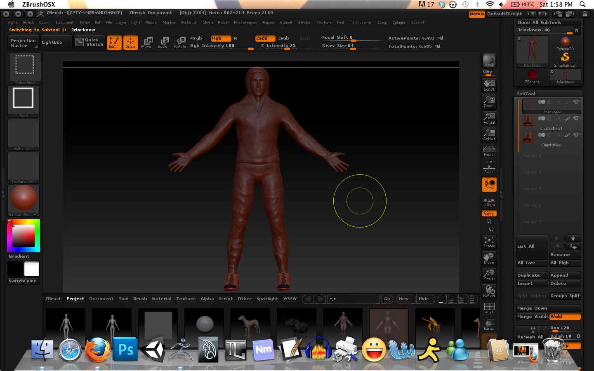This screenshot has width=594, height=371.
Task: Switch to the Brush tab in LightBox
Action: click(140, 299)
